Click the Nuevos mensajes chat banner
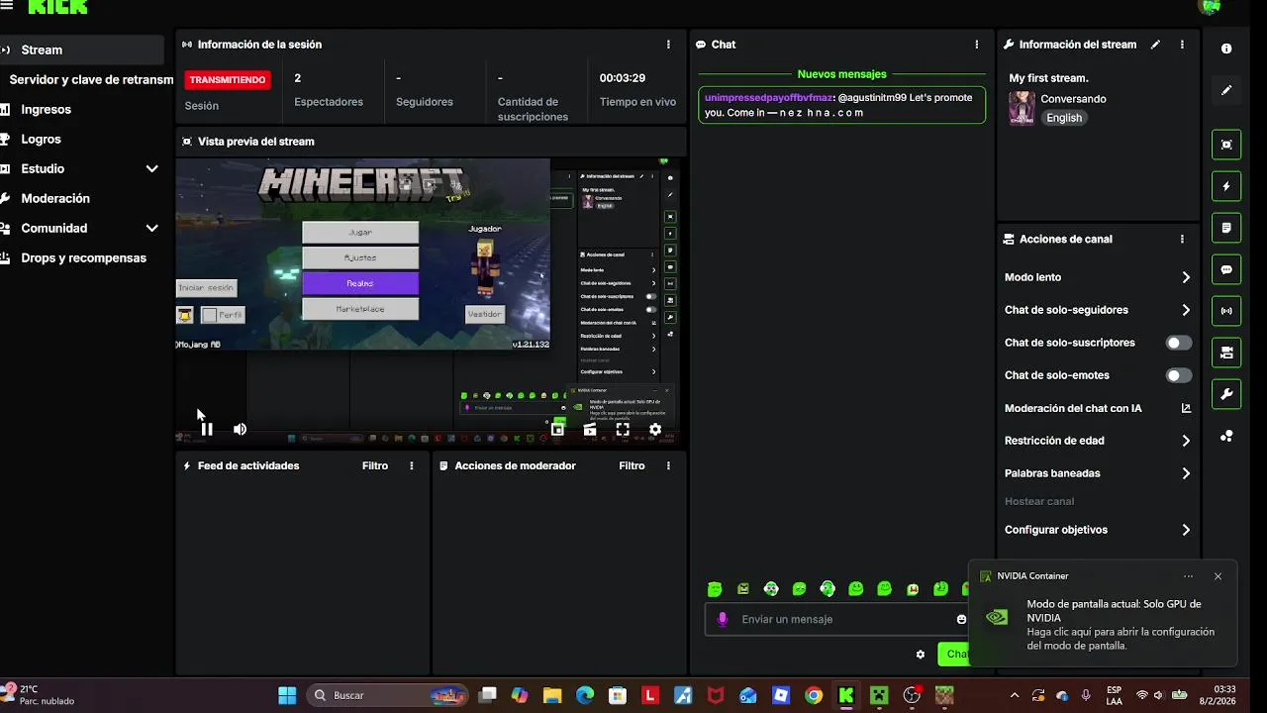 pyautogui.click(x=841, y=74)
